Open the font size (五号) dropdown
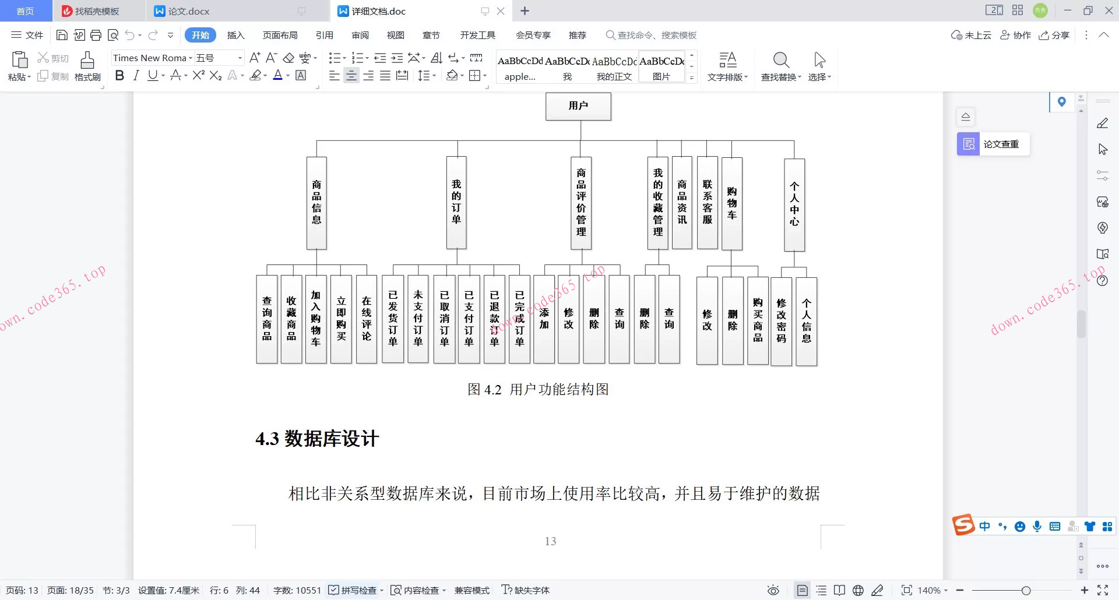 click(239, 58)
